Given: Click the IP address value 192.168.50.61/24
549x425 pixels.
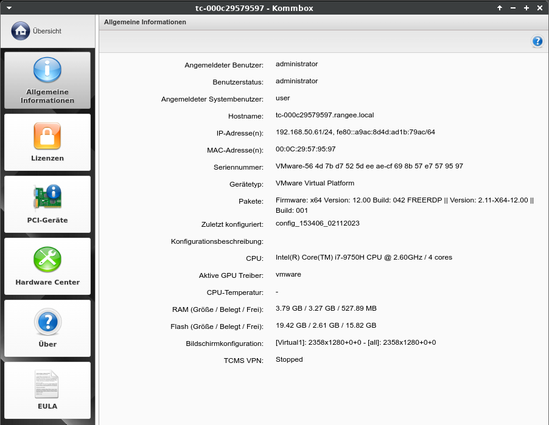Looking at the screenshot, I should [x=302, y=132].
